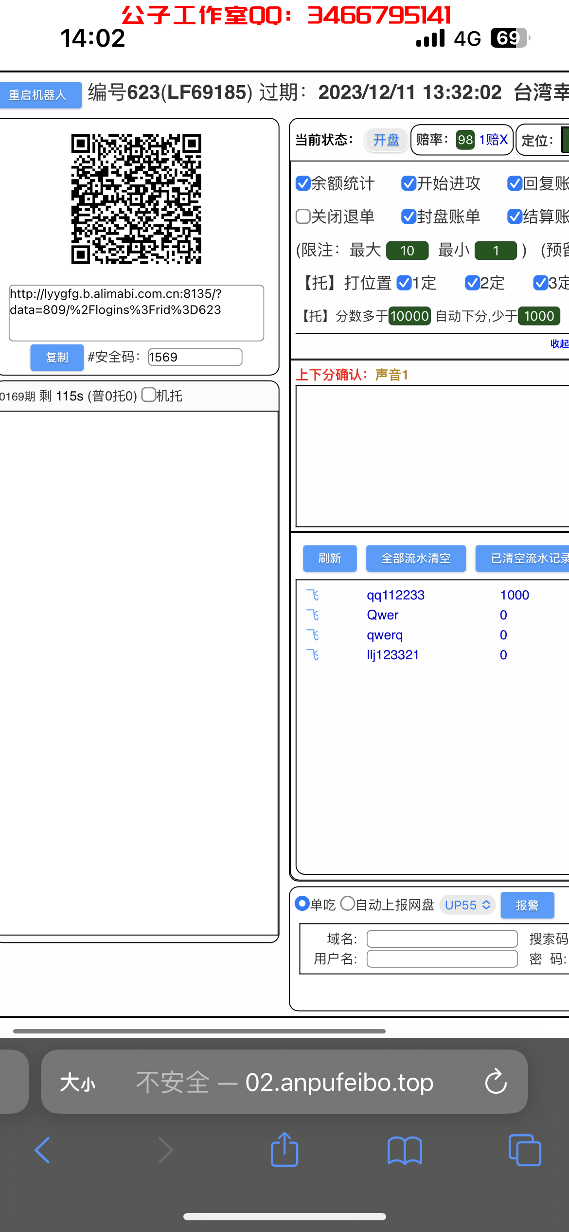The width and height of the screenshot is (569, 1232).
Task: Open Safari bookmarks book icon
Action: [405, 1150]
